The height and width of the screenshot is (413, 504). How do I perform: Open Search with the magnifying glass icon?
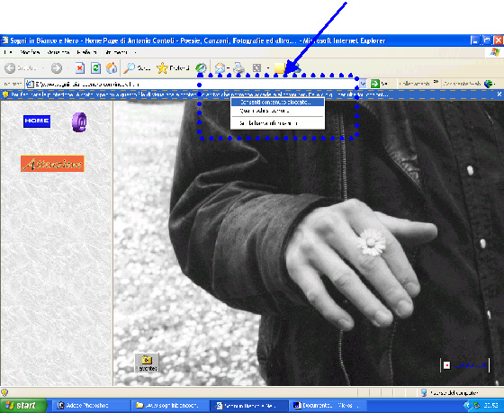pyautogui.click(x=130, y=68)
